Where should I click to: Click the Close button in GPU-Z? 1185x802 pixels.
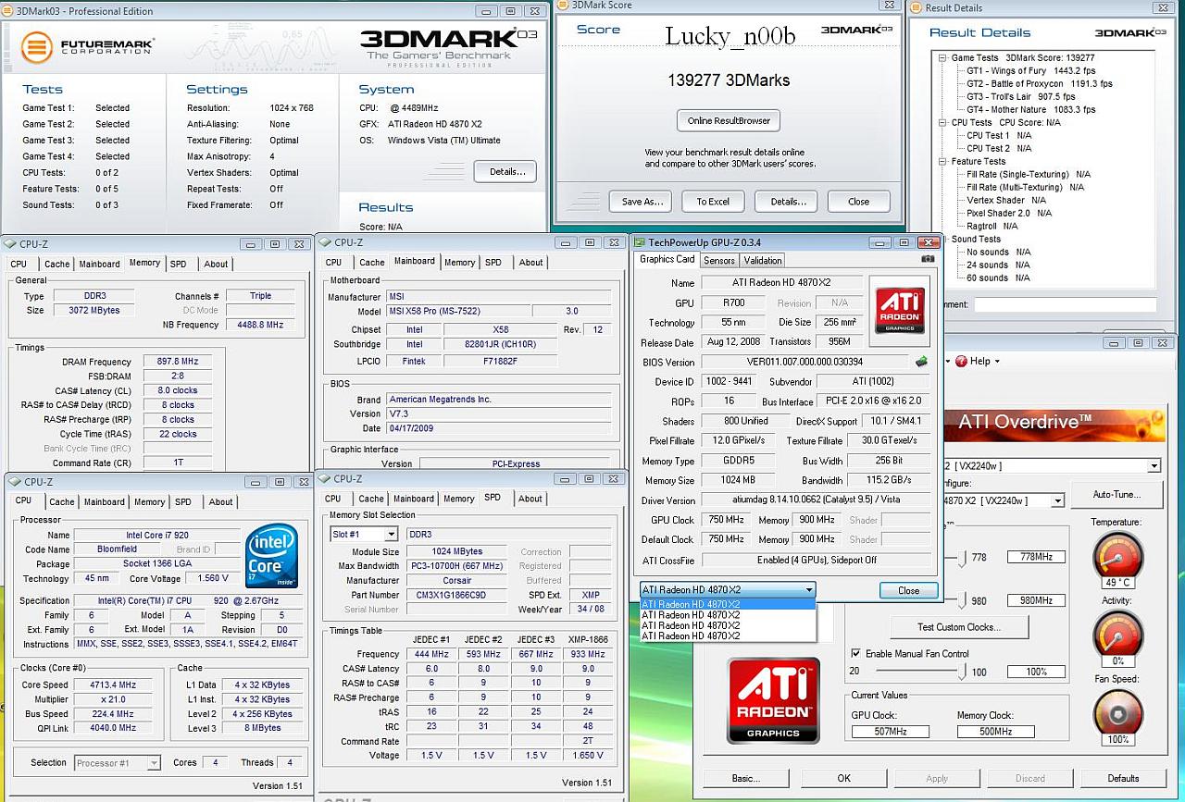tap(908, 590)
